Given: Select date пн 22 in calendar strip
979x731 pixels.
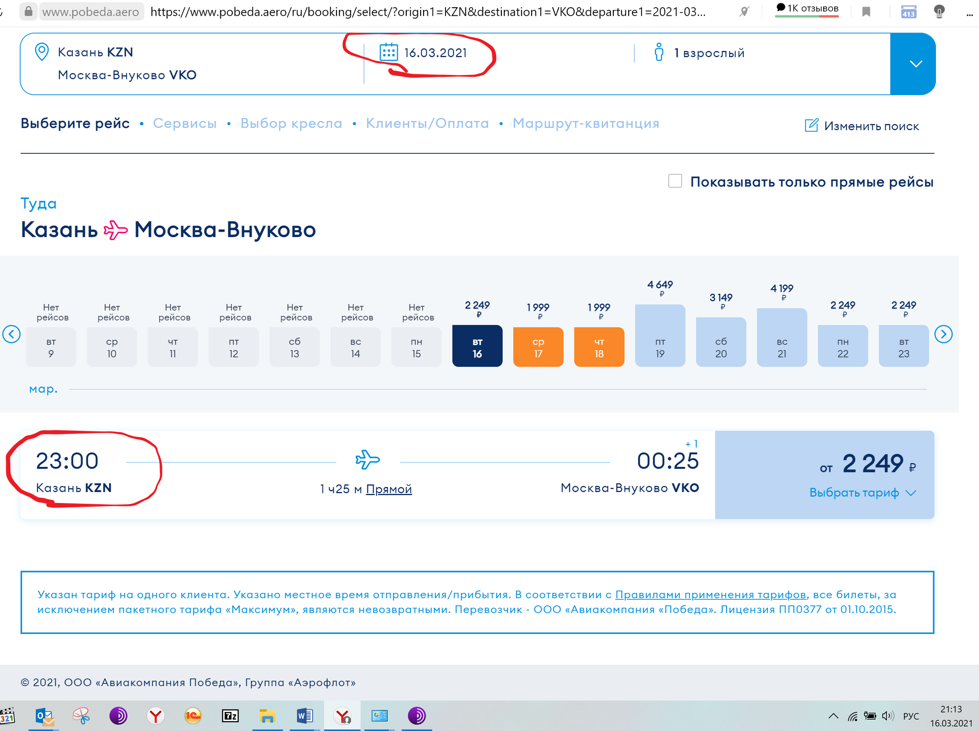Looking at the screenshot, I should click(x=843, y=346).
